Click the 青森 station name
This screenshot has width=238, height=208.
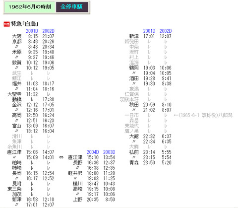pos(134,163)
